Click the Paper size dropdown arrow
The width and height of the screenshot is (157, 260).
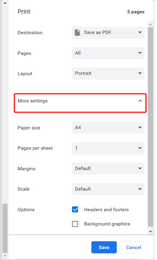point(140,128)
